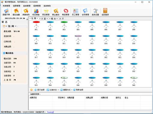Open 员工管理 staff card icon

[76, 12]
